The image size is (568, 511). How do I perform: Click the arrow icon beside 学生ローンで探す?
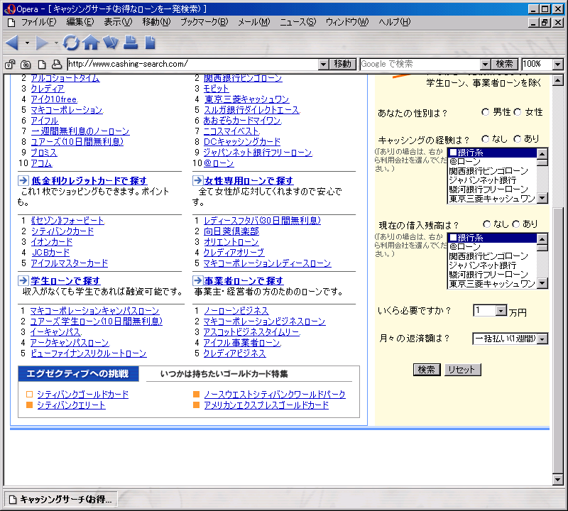[23, 280]
